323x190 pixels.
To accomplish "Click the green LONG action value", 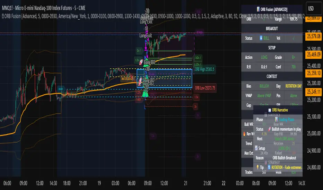I will point(264,57).
